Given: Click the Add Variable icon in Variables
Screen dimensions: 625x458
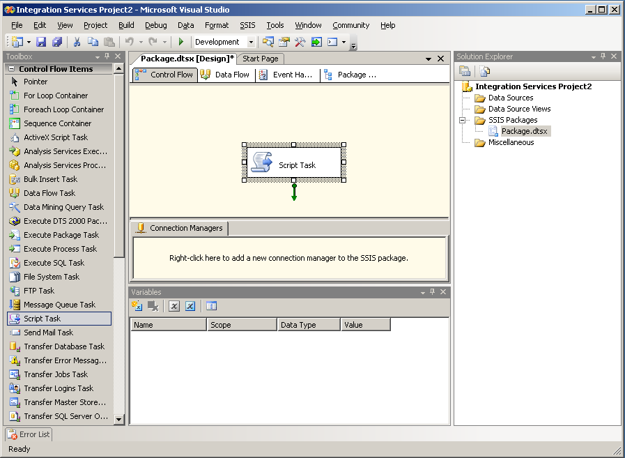Looking at the screenshot, I should pos(137,306).
